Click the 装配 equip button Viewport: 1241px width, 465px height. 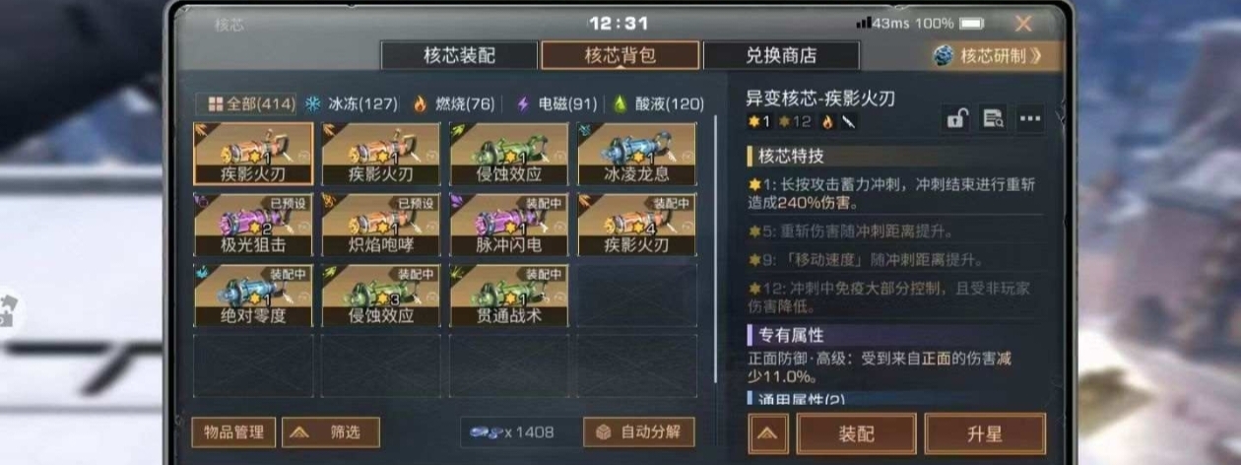tap(856, 433)
